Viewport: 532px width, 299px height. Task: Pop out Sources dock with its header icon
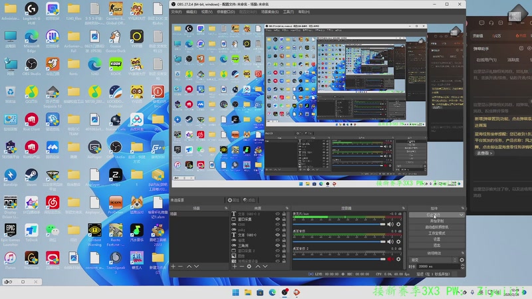click(x=287, y=208)
